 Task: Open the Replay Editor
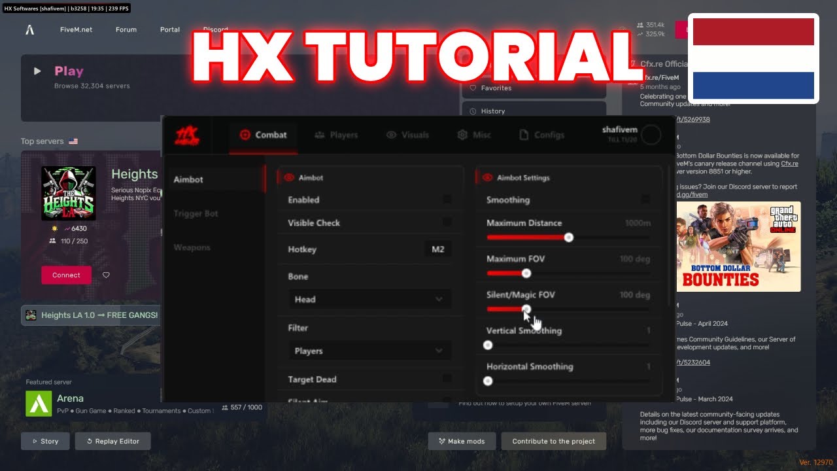click(x=112, y=442)
